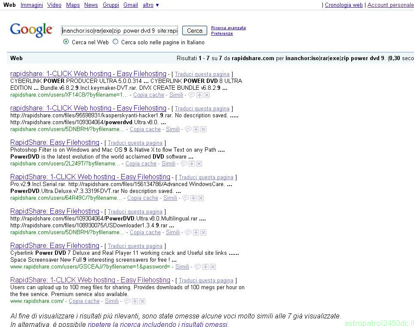Click the comment bubble icon for the XF14C8 result
Screen dimensions: 414x327
(x=191, y=95)
